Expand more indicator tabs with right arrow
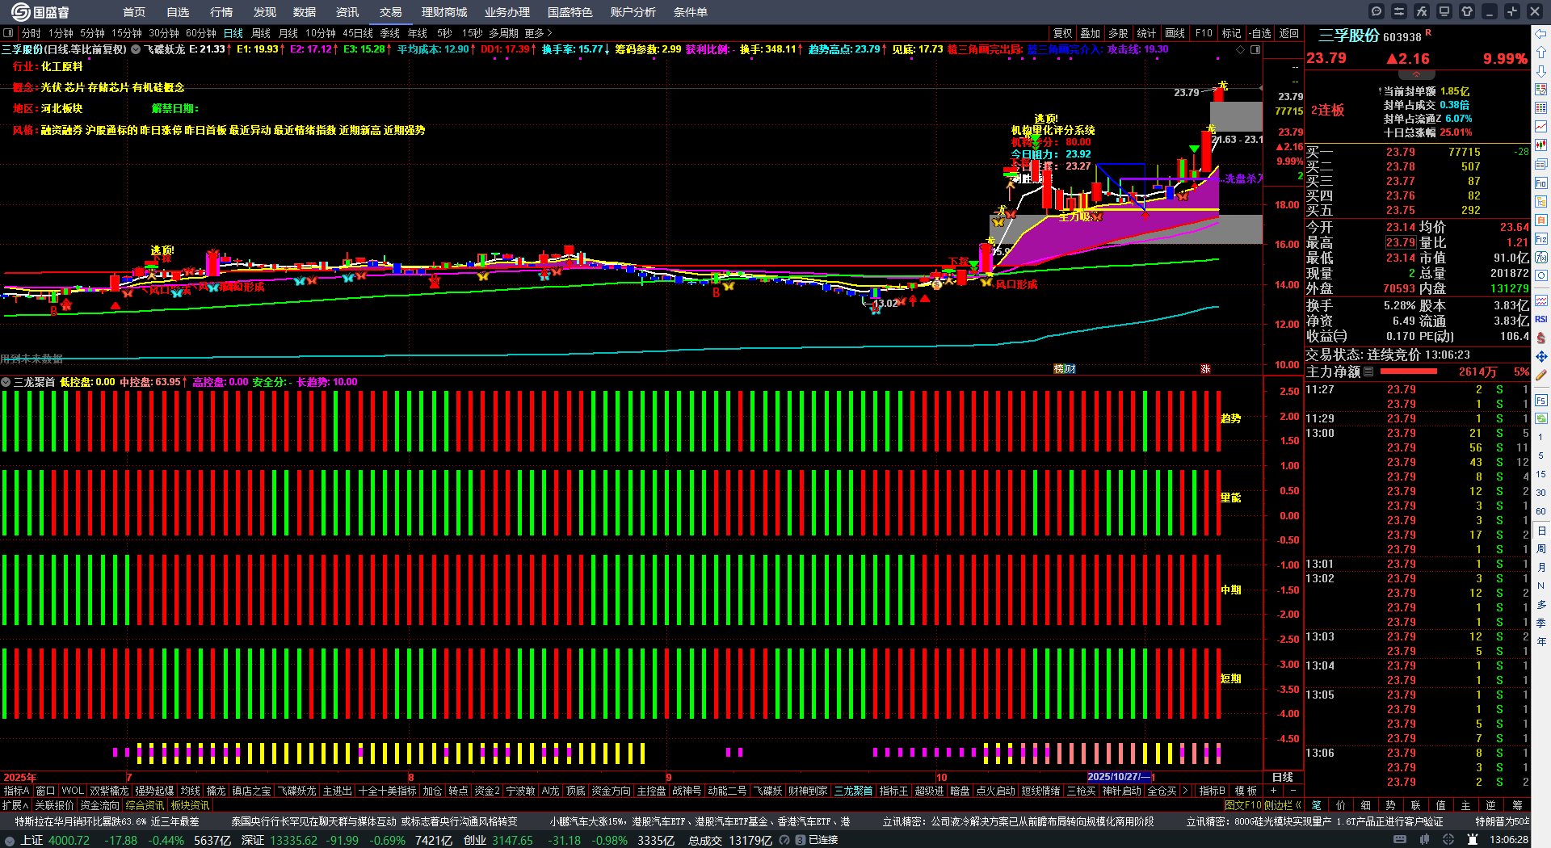Screen dimensions: 1551x848 tap(1185, 791)
